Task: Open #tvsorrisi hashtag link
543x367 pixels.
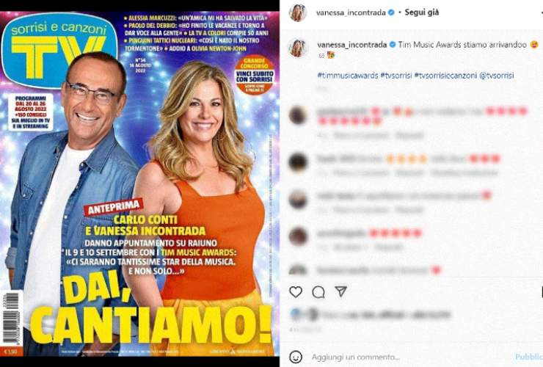Action: (396, 75)
